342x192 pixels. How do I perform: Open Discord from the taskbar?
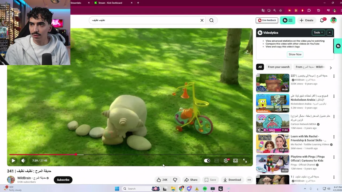[189, 189]
